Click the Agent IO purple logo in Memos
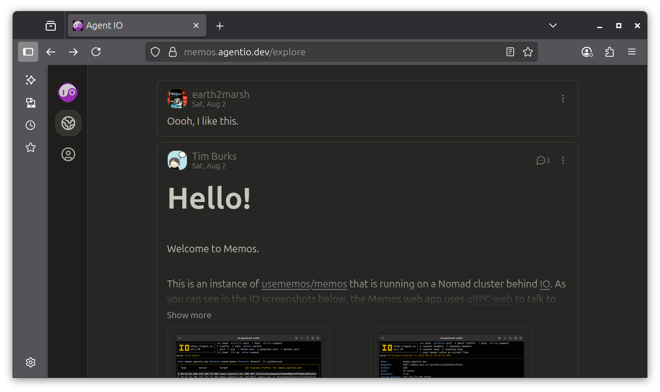The height and width of the screenshot is (392, 660). pyautogui.click(x=68, y=92)
